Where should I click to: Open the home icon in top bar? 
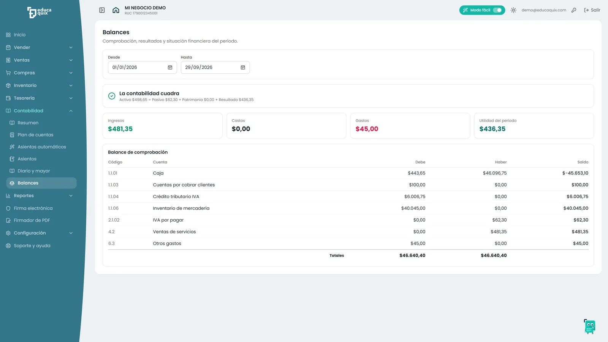point(116,10)
